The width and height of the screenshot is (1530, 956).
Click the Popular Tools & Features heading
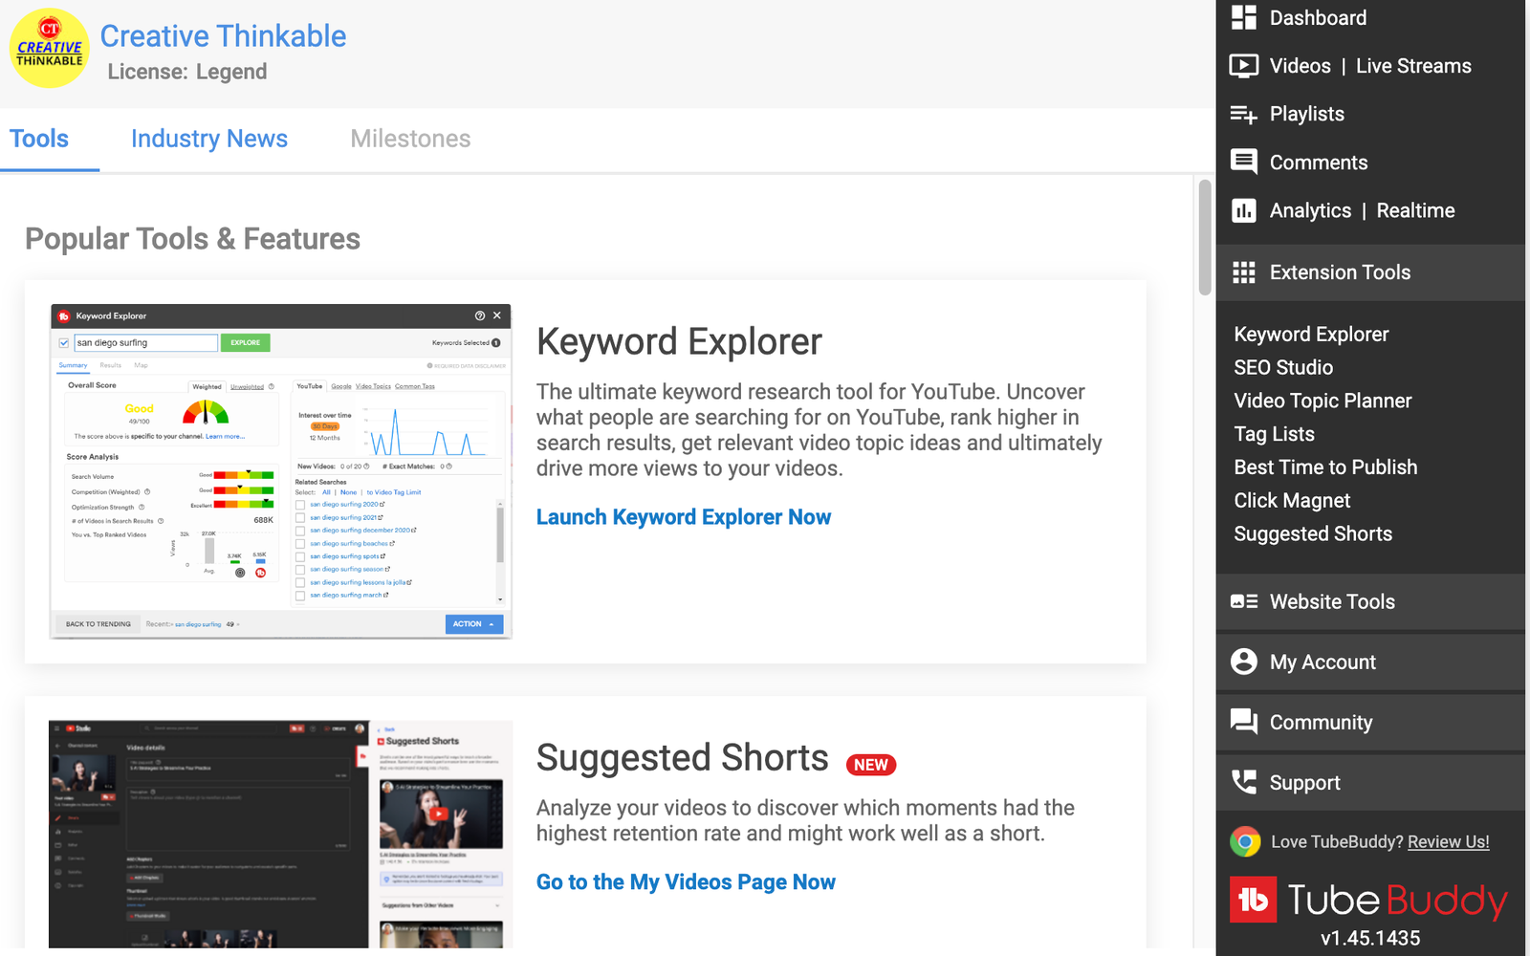[x=192, y=239]
